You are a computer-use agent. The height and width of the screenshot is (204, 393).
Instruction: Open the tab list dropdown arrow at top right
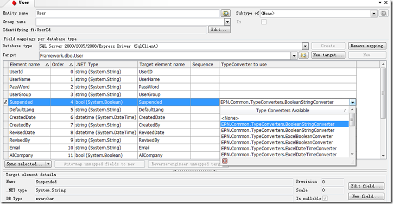(380, 3)
